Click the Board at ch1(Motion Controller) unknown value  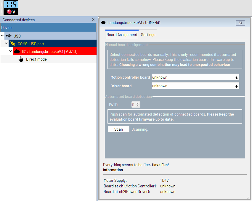coord(168,186)
